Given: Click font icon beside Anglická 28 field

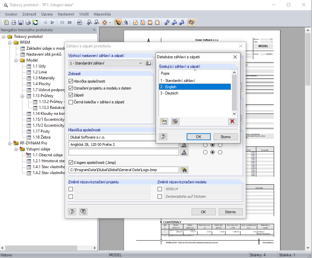Looking at the screenshot, I should pyautogui.click(x=184, y=145).
